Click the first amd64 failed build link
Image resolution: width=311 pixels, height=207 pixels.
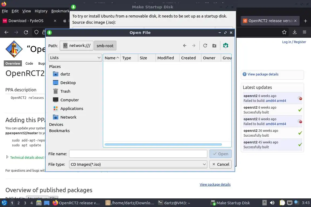pyautogui.click(x=271, y=101)
